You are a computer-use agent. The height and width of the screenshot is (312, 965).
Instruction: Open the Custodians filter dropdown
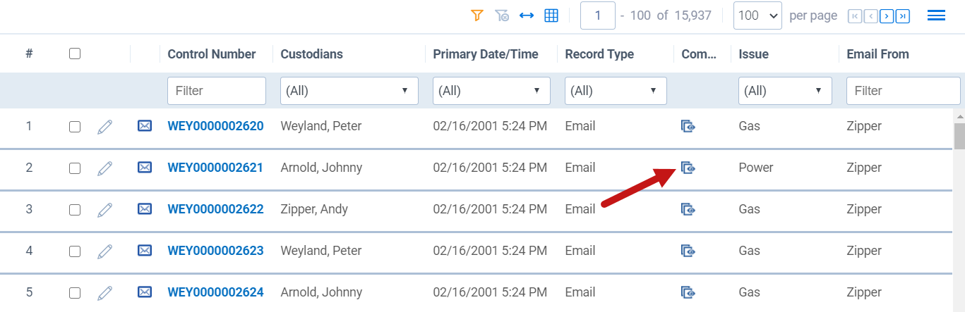(349, 91)
